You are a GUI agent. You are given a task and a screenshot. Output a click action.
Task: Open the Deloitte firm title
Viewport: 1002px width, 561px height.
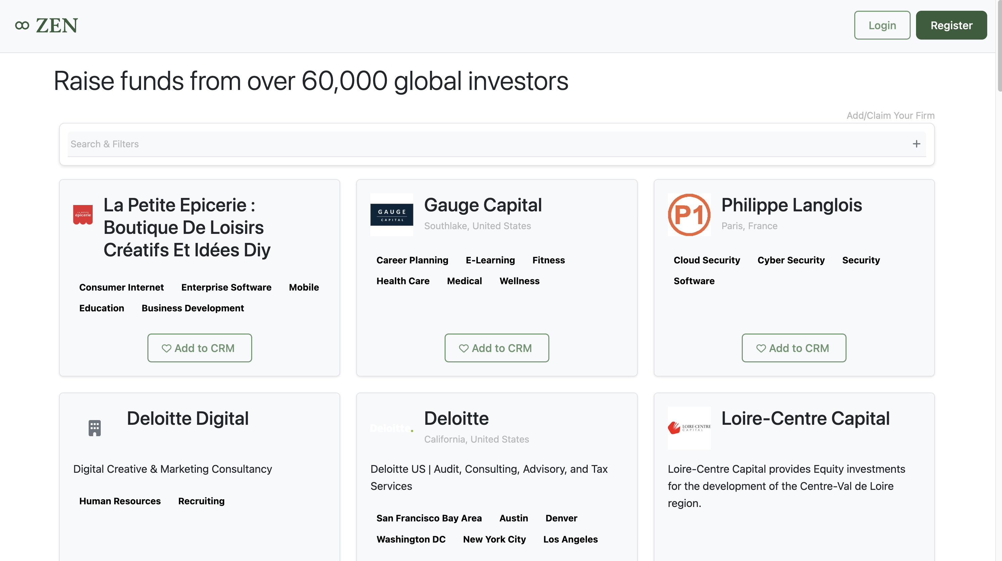tap(456, 418)
